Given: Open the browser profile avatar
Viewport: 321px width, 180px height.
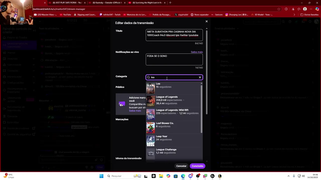Looking at the screenshot, I should (305, 9).
